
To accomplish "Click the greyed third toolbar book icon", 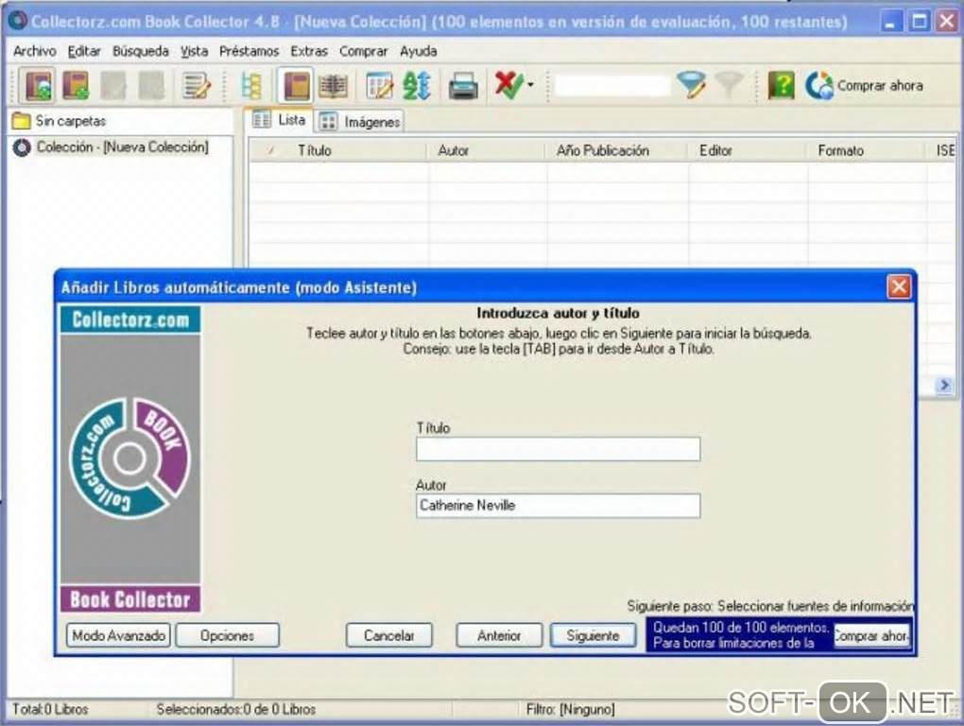I will pos(113,85).
